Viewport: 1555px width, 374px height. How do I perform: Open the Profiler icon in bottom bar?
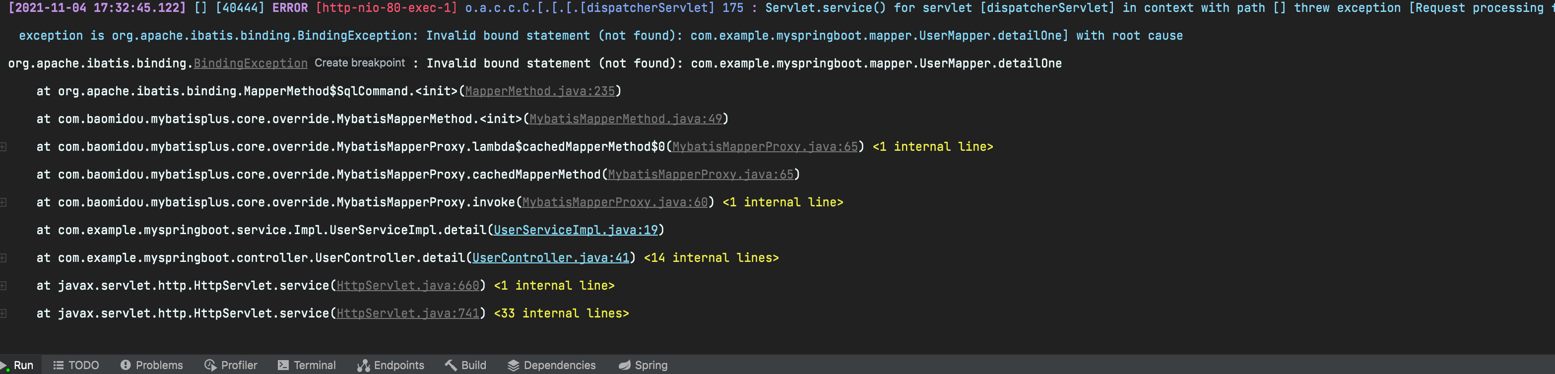click(210, 366)
